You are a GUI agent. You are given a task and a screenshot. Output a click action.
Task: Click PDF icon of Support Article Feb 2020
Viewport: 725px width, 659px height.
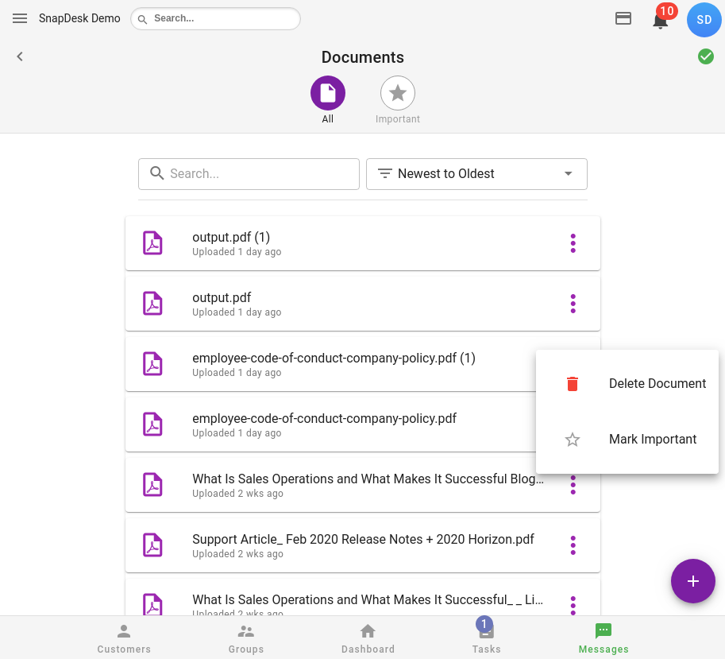[152, 545]
